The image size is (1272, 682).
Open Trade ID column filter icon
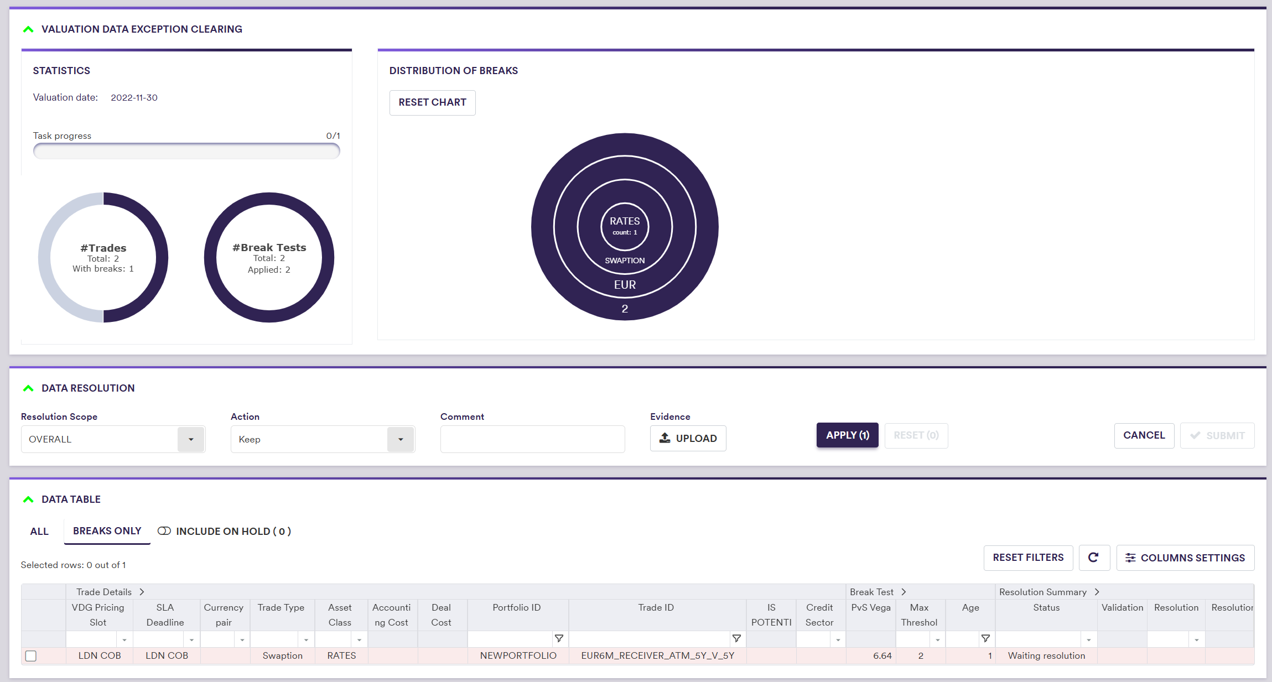pos(736,639)
